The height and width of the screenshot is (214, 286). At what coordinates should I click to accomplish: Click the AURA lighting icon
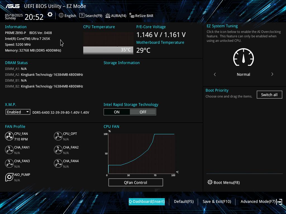click(108, 16)
